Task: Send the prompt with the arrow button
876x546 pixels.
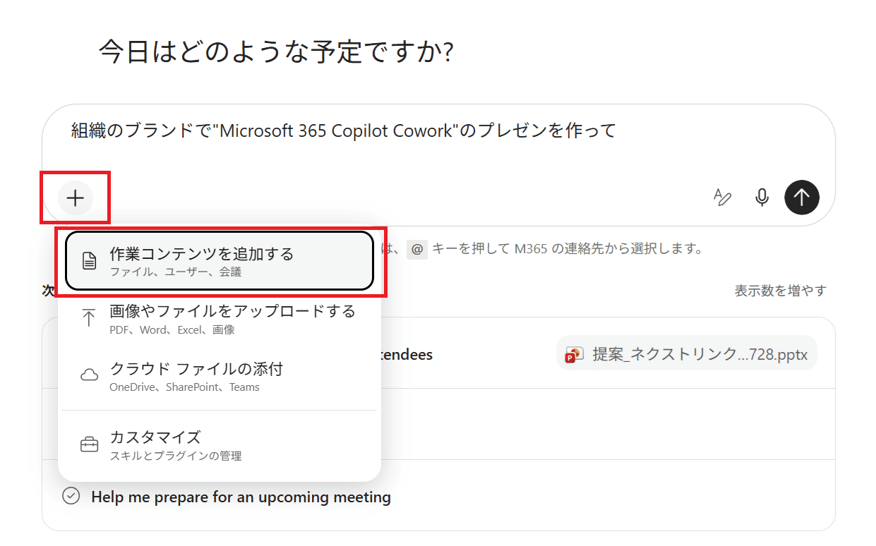Action: click(x=802, y=197)
